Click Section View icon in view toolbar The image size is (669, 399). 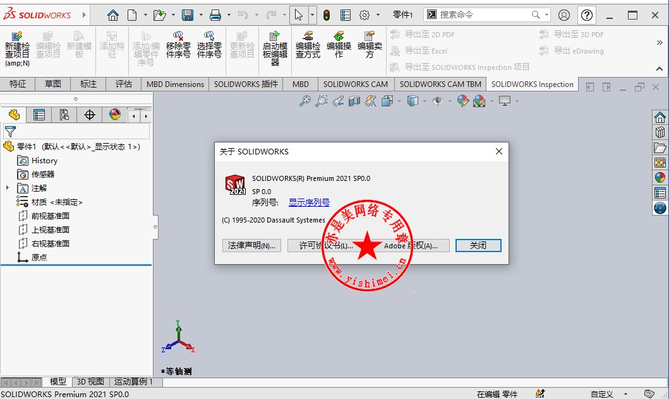(x=354, y=101)
